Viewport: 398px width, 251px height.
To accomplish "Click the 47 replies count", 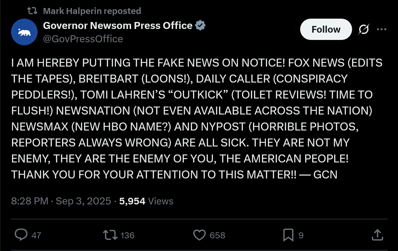I will coord(36,235).
